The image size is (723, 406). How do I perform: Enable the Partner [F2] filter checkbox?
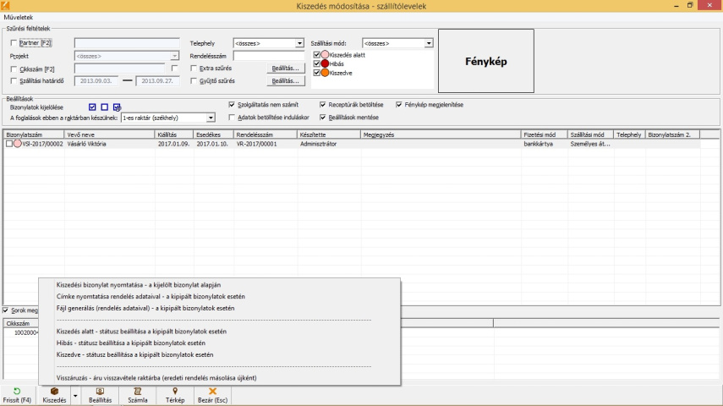(13, 42)
